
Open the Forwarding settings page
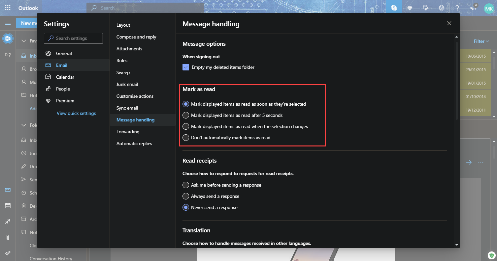(x=143, y=132)
